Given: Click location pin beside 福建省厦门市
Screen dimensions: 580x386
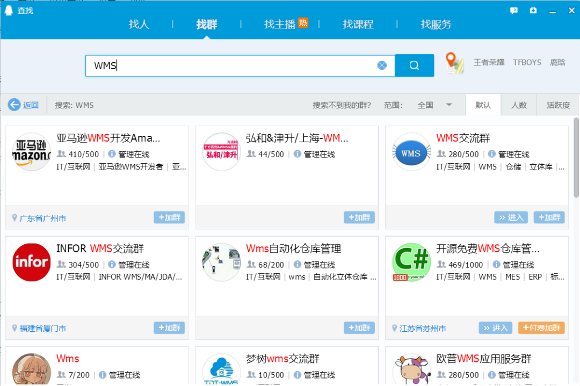Looking at the screenshot, I should (15, 328).
